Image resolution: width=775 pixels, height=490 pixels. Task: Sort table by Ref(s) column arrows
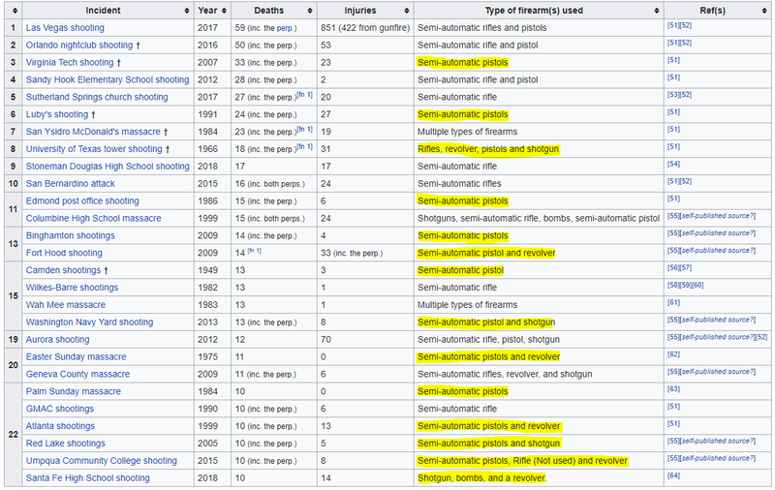[764, 11]
